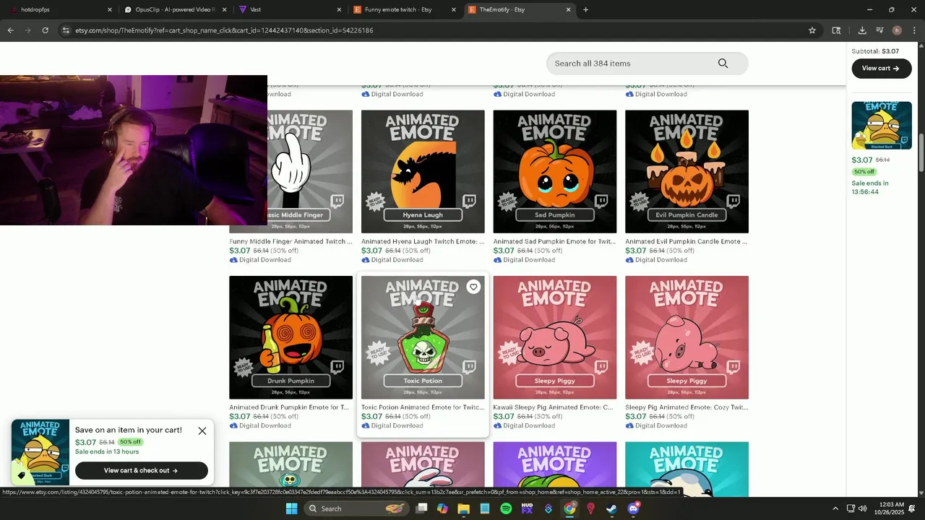This screenshot has width=925, height=520.
Task: Open Steam from the taskbar
Action: (x=611, y=508)
